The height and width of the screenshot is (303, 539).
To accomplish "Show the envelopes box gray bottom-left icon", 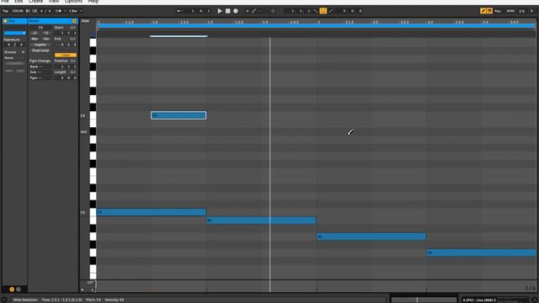I will point(19,290).
